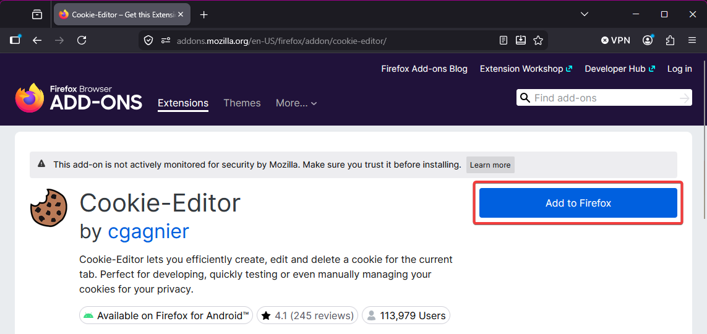
Task: Minimize the Firefox window
Action: point(636,14)
